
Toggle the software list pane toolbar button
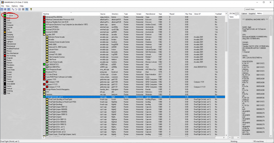pos(9,9)
